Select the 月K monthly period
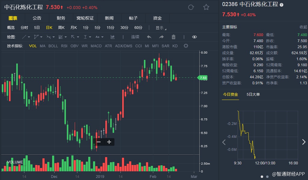Viewport: 308px width, 180px height. (74, 28)
